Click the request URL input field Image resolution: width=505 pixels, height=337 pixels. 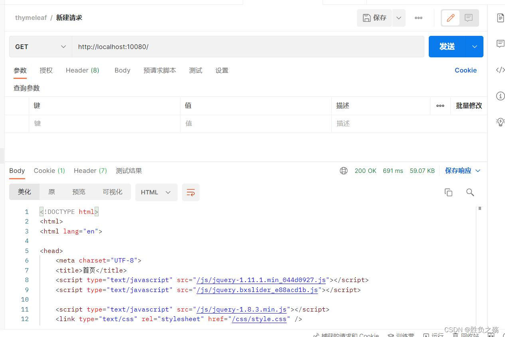(x=248, y=47)
